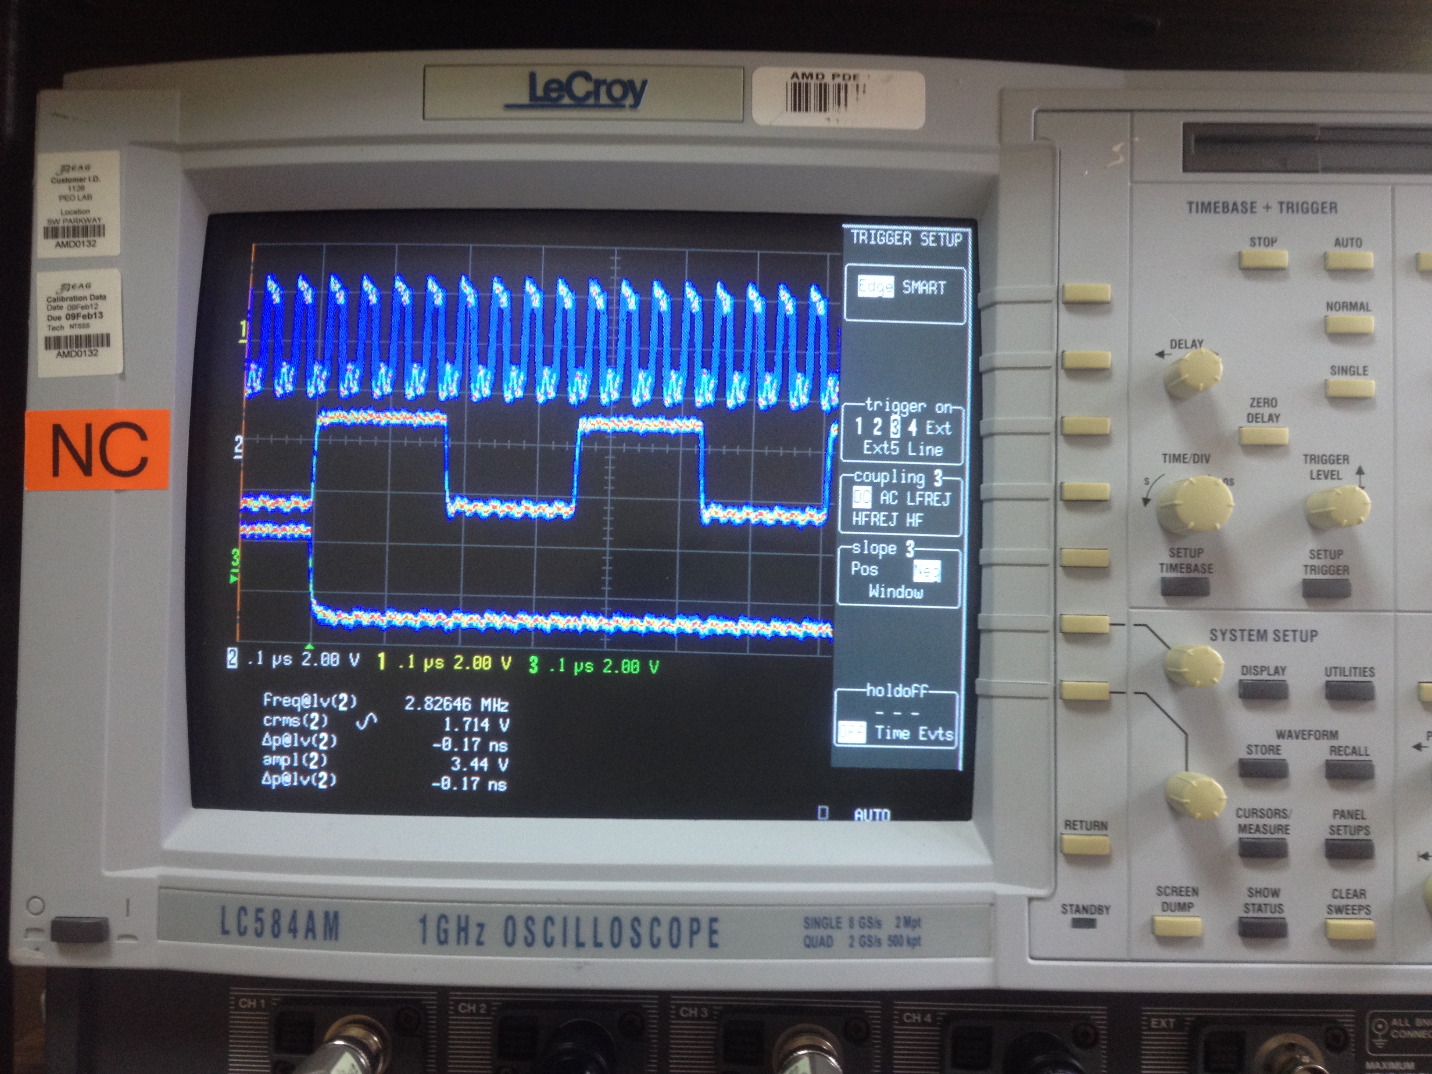The width and height of the screenshot is (1432, 1074).
Task: Select SMART trigger type on screen
Action: pos(924,287)
